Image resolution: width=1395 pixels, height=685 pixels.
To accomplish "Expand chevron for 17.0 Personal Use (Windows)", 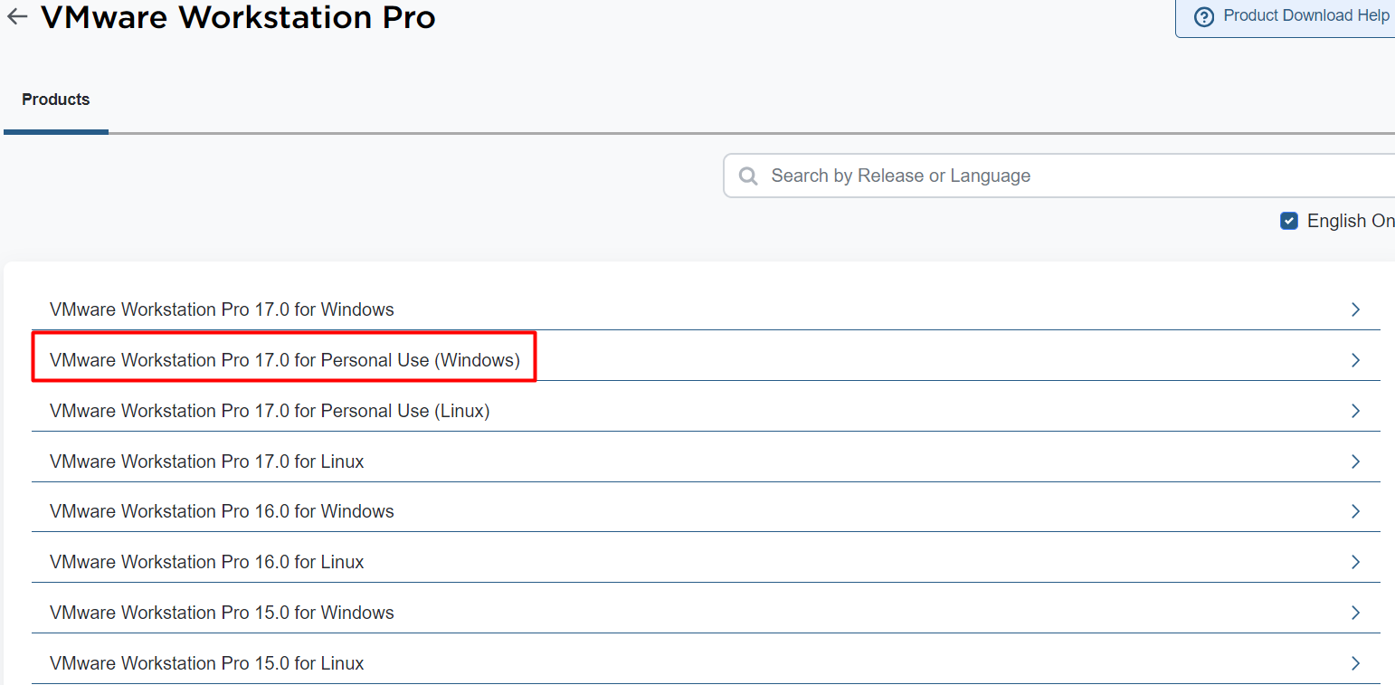I will pyautogui.click(x=1355, y=360).
